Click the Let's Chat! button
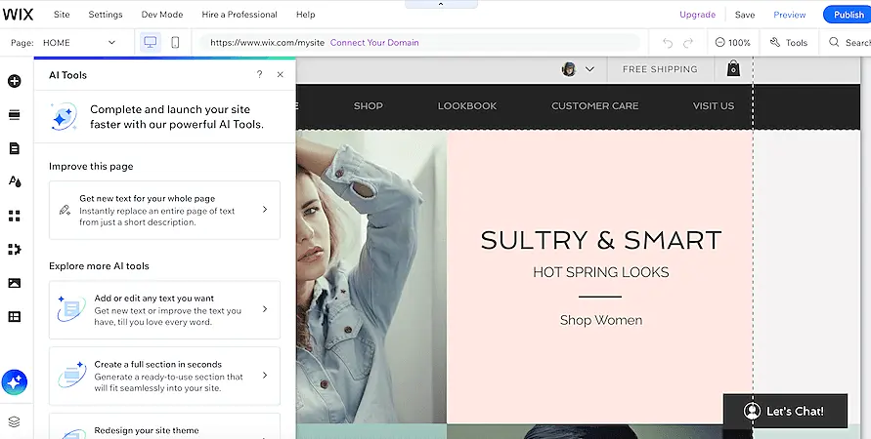This screenshot has width=871, height=439. (x=785, y=411)
